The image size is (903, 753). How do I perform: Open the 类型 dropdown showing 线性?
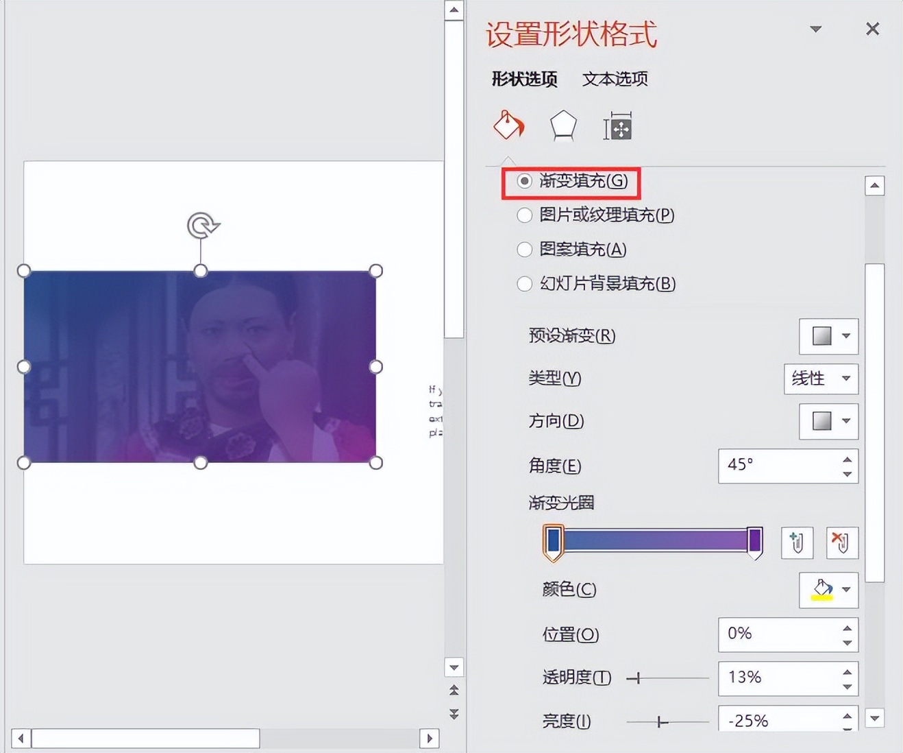coord(821,379)
